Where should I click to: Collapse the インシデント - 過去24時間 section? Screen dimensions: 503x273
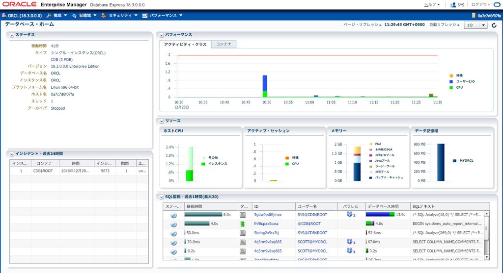(x=12, y=154)
